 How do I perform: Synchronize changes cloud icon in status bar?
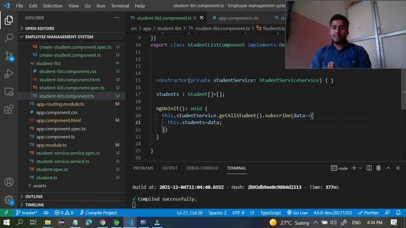(x=46, y=213)
